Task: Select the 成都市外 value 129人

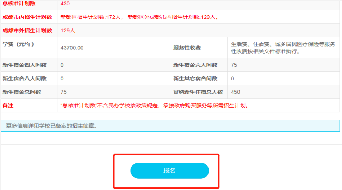Action: coord(68,31)
